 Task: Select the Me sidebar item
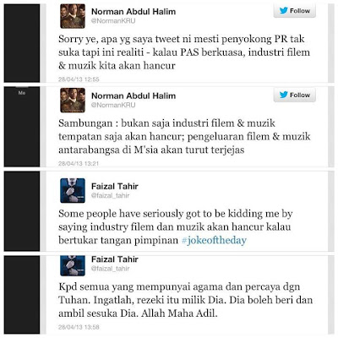(x=22, y=92)
